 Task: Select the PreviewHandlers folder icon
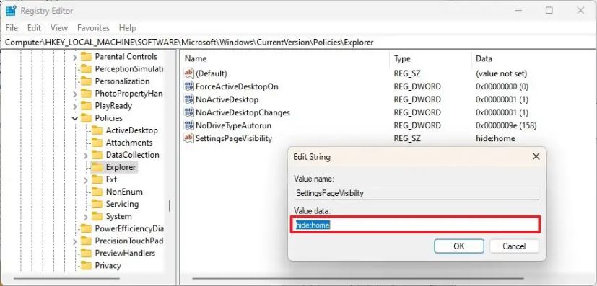coord(87,254)
